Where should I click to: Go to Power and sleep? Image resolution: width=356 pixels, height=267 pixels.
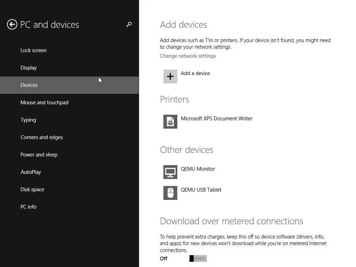tap(39, 155)
